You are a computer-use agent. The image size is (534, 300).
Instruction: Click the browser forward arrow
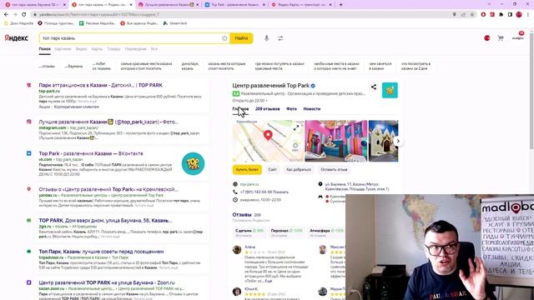tap(15, 15)
